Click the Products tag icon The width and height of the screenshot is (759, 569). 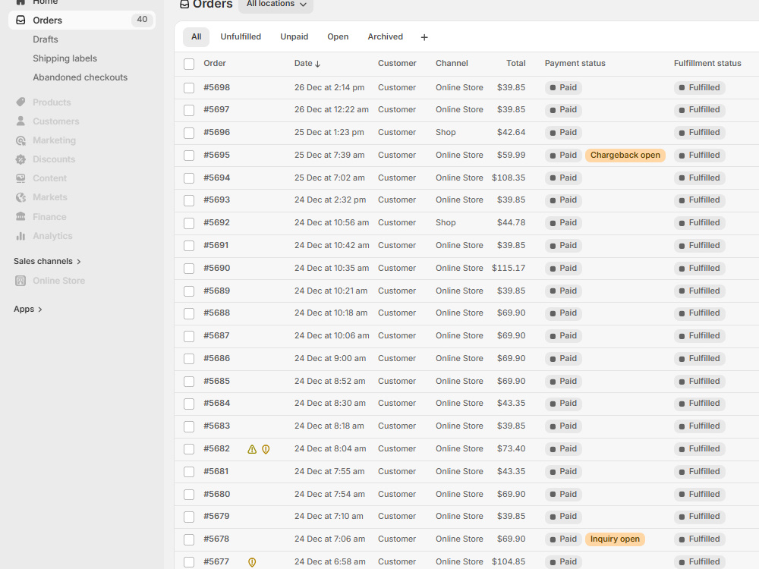pos(20,102)
